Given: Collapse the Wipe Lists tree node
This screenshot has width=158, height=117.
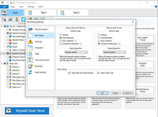Looking at the screenshot, I should coord(2,64).
